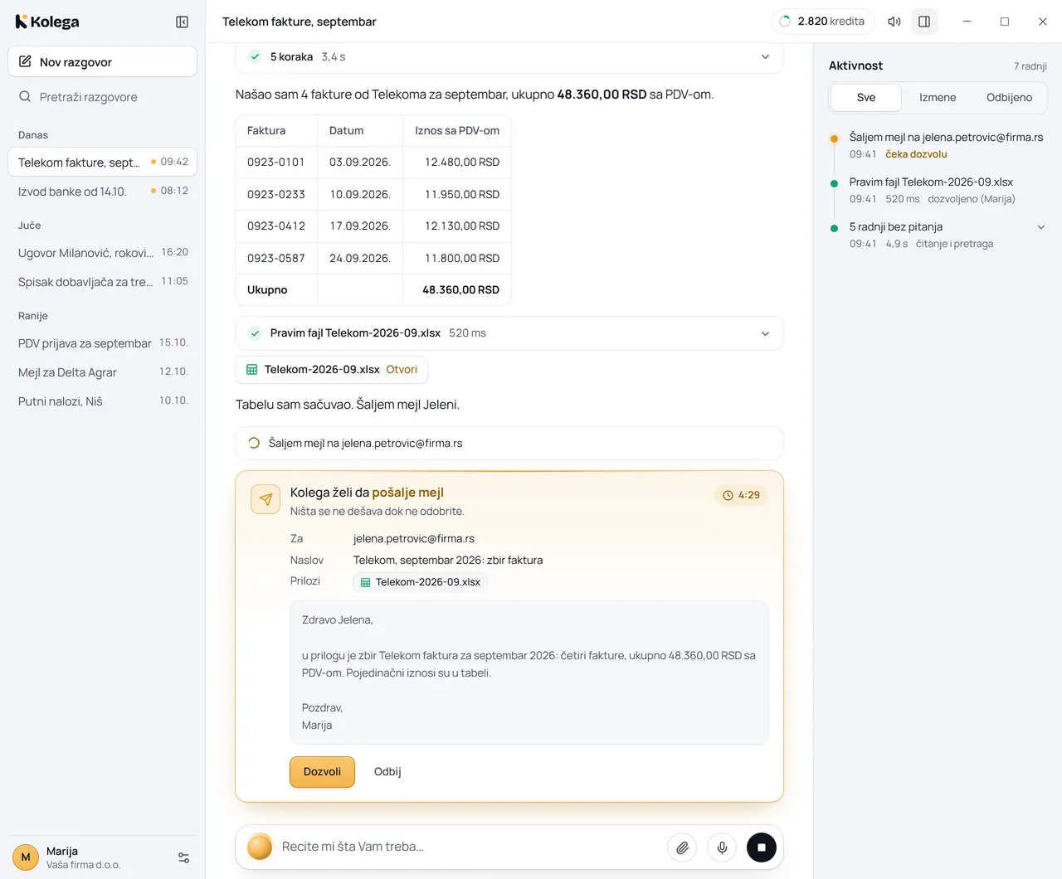Click the Kolega logo
The width and height of the screenshot is (1062, 879).
(x=47, y=22)
